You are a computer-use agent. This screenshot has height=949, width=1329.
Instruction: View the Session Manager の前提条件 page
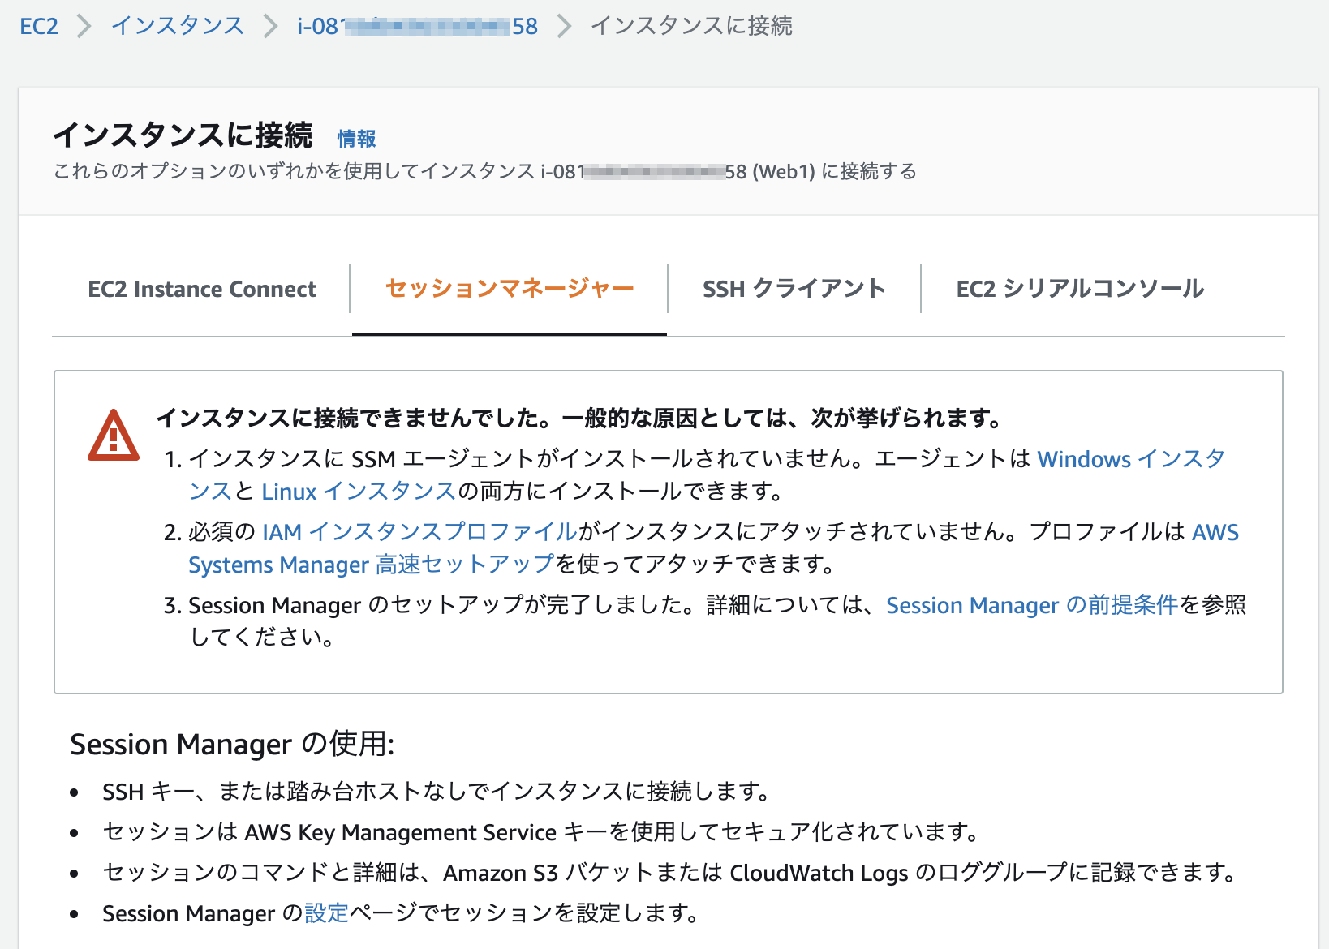click(x=1032, y=605)
